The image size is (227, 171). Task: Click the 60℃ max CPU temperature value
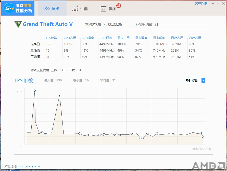85,44
